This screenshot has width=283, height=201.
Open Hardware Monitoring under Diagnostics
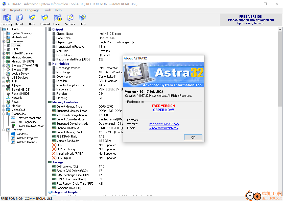(x=29, y=118)
